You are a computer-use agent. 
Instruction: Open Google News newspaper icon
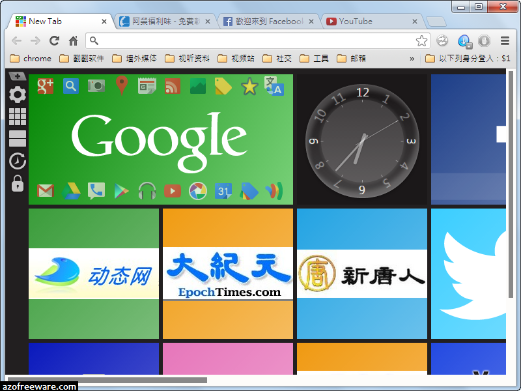tap(147, 86)
